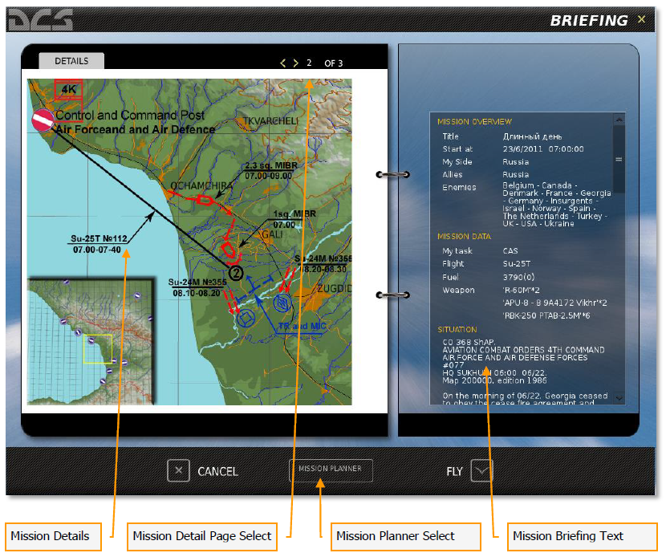Screen dimensions: 666x557
Task: Click the "TF and MIC" map label
Action: [x=302, y=327]
